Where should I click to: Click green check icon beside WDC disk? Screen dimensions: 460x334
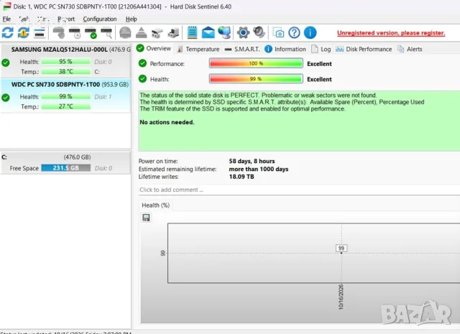tap(6, 98)
